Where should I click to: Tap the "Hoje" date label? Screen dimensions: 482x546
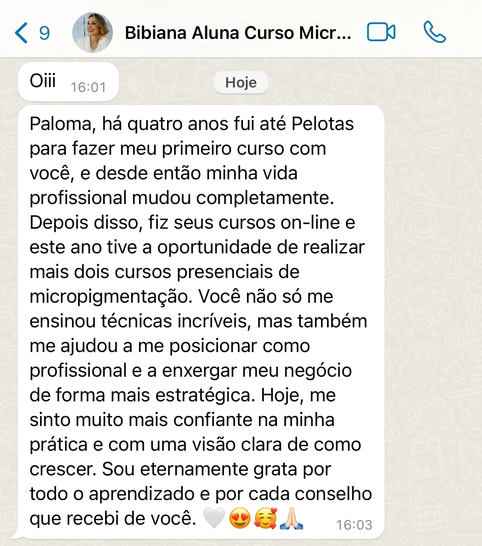[241, 83]
